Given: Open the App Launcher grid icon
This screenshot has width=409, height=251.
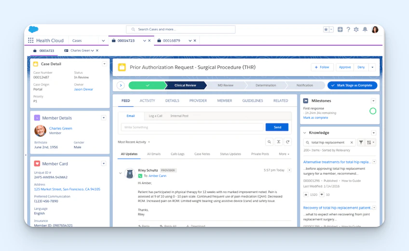Looking at the screenshot, I should (31, 41).
